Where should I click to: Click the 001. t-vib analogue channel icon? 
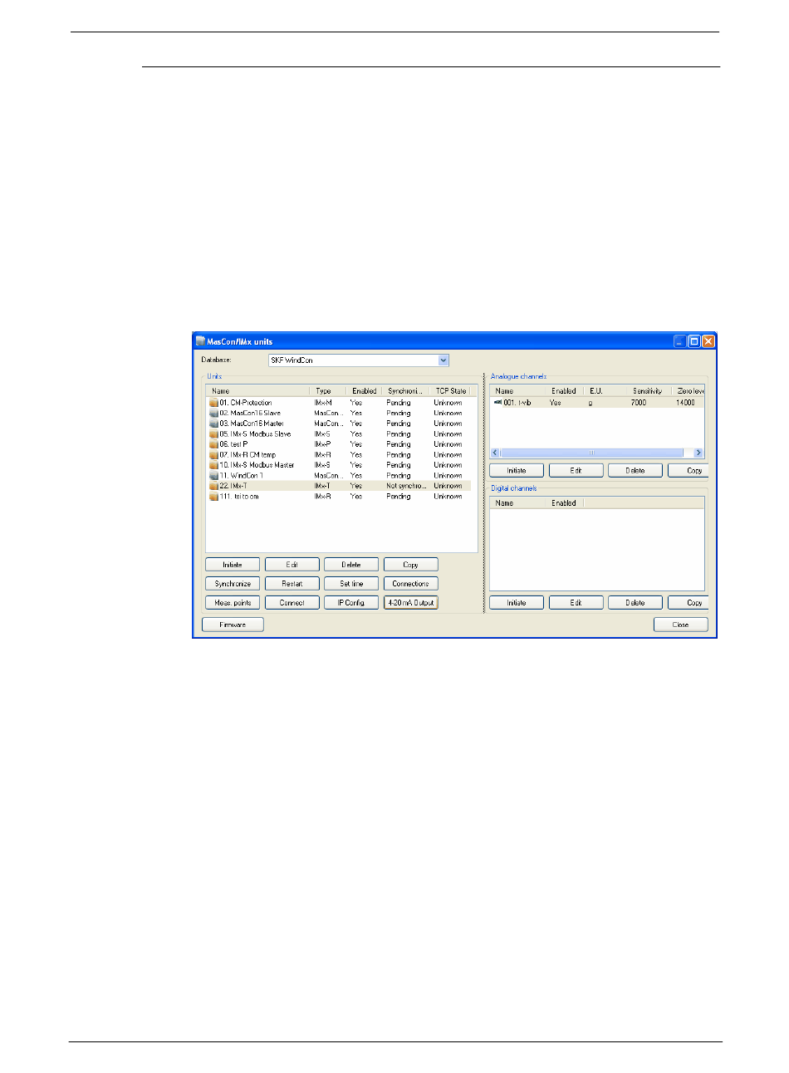coord(497,402)
